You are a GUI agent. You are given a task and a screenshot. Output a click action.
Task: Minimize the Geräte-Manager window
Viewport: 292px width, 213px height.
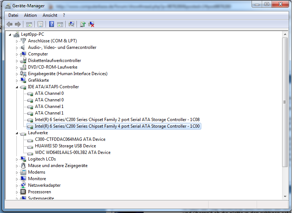tap(257, 4)
